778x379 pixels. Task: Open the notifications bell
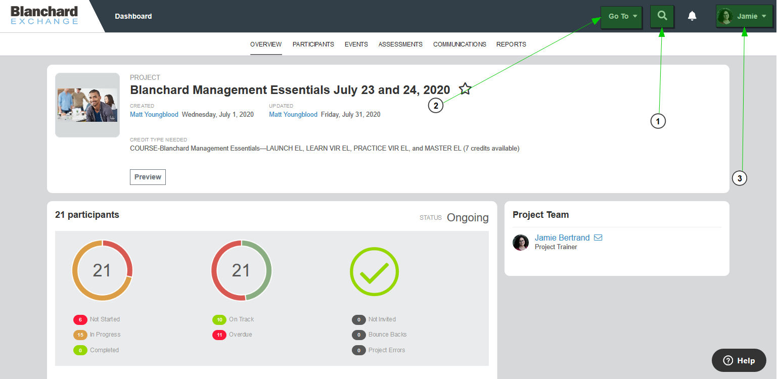tap(692, 16)
